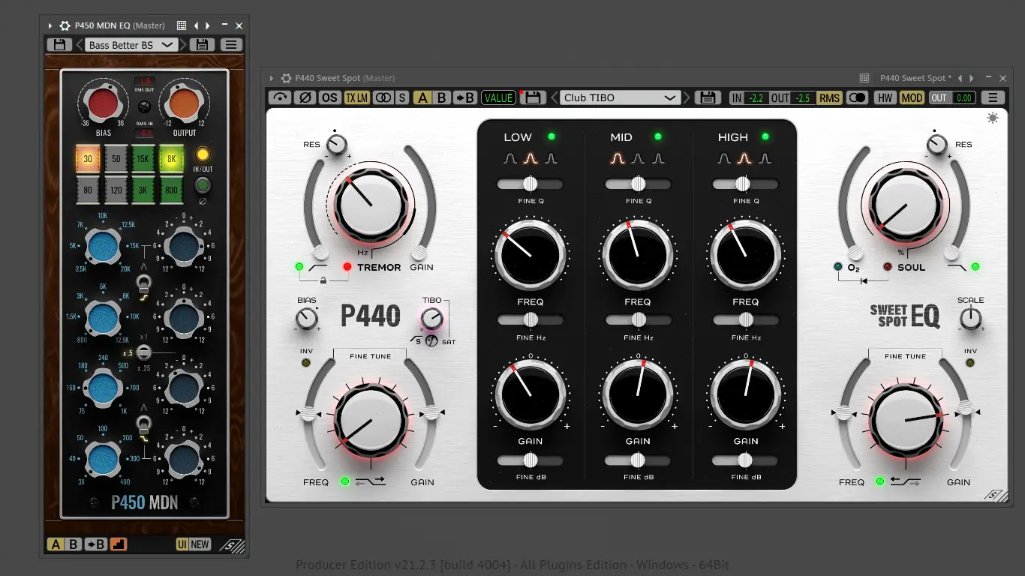1025x576 pixels.
Task: Go to next preset after Club TIBO
Action: tap(687, 97)
